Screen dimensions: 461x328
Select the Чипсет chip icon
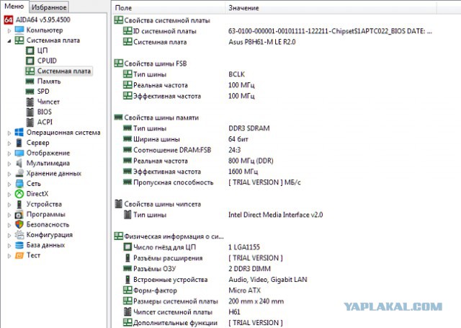(x=30, y=102)
